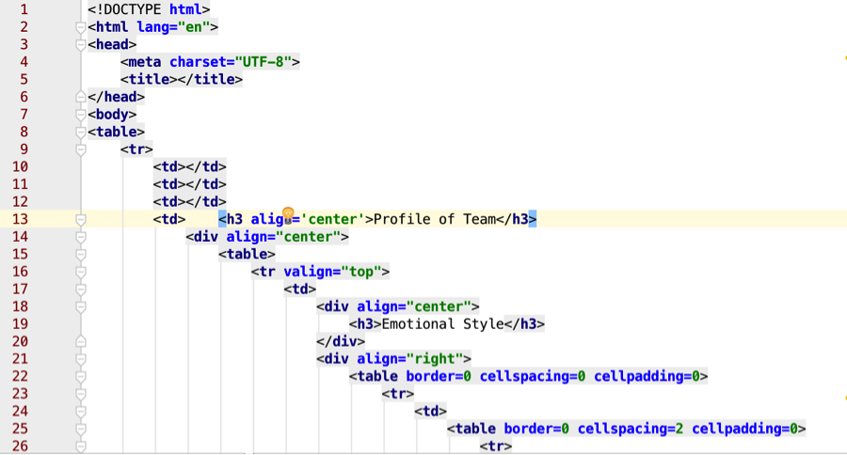Fold the div block at line 18
This screenshot has height=455, width=847.
[81, 307]
